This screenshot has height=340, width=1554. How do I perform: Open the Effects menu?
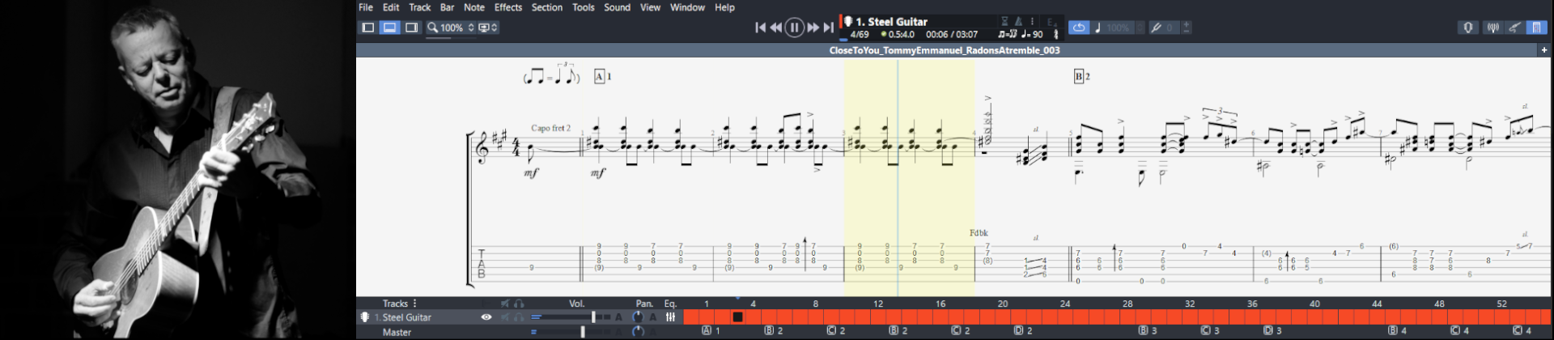(508, 7)
